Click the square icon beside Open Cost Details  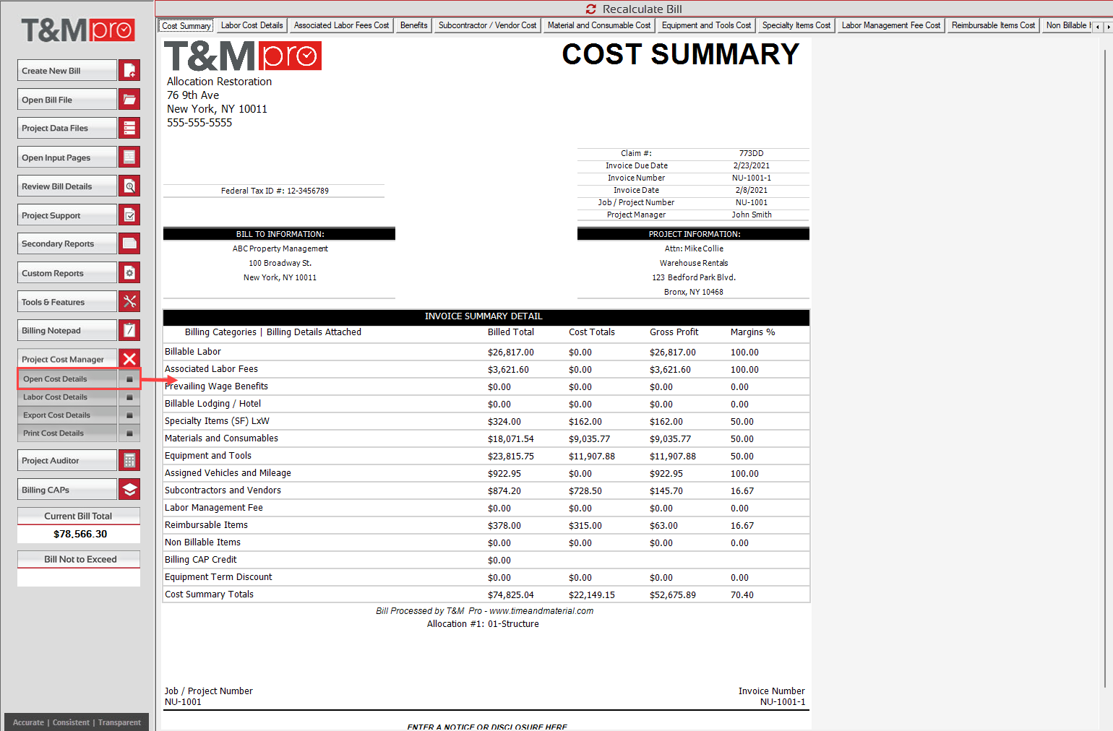129,379
